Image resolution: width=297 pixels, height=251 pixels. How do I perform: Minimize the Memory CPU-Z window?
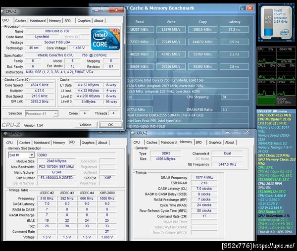tap(228, 132)
